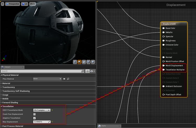
Task: Use selected asset arrow for Phys Material
Action: point(64,79)
